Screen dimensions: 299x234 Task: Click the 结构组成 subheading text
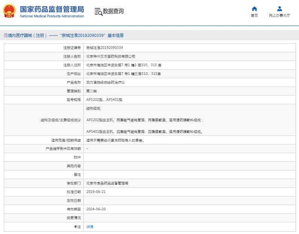[x=93, y=108]
